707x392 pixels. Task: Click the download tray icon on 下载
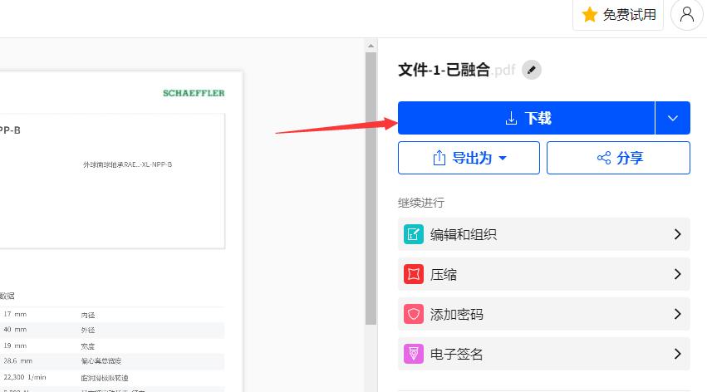click(511, 118)
